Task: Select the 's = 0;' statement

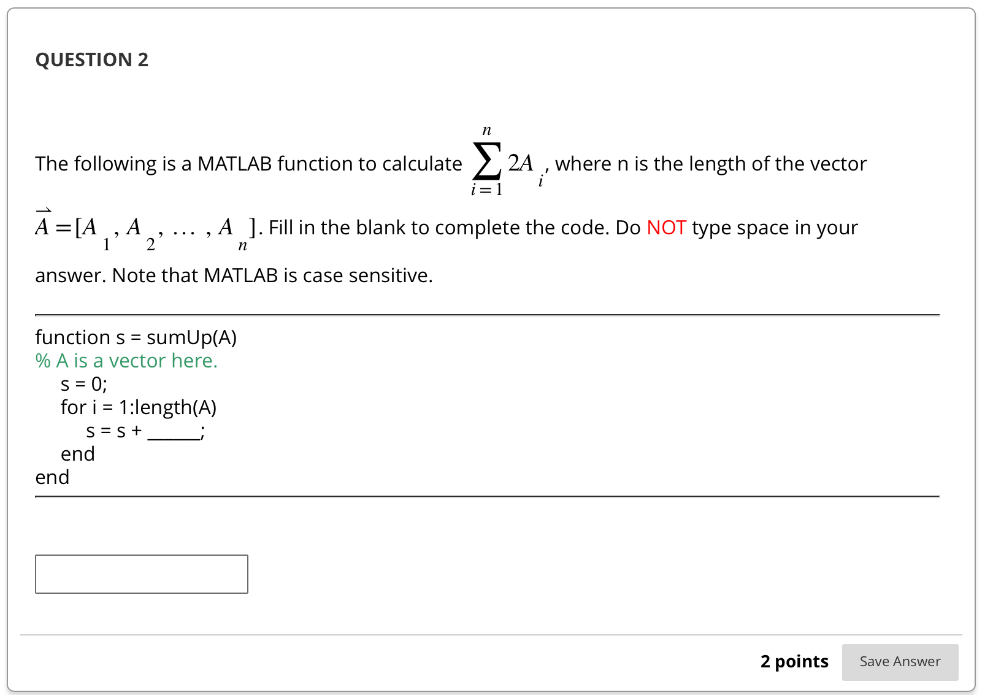Action: point(83,384)
